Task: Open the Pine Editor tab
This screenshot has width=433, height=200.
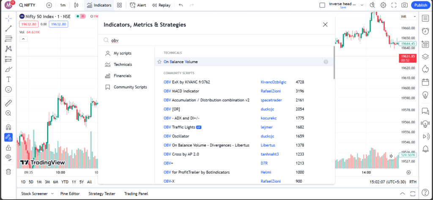Action: 70,194
